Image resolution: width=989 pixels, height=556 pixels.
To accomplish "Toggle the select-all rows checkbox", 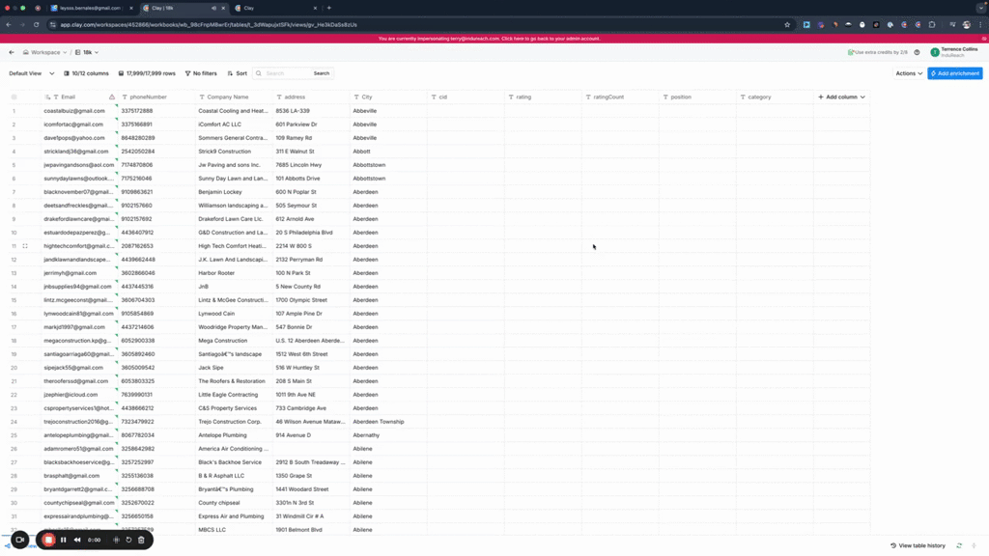I will pos(14,97).
